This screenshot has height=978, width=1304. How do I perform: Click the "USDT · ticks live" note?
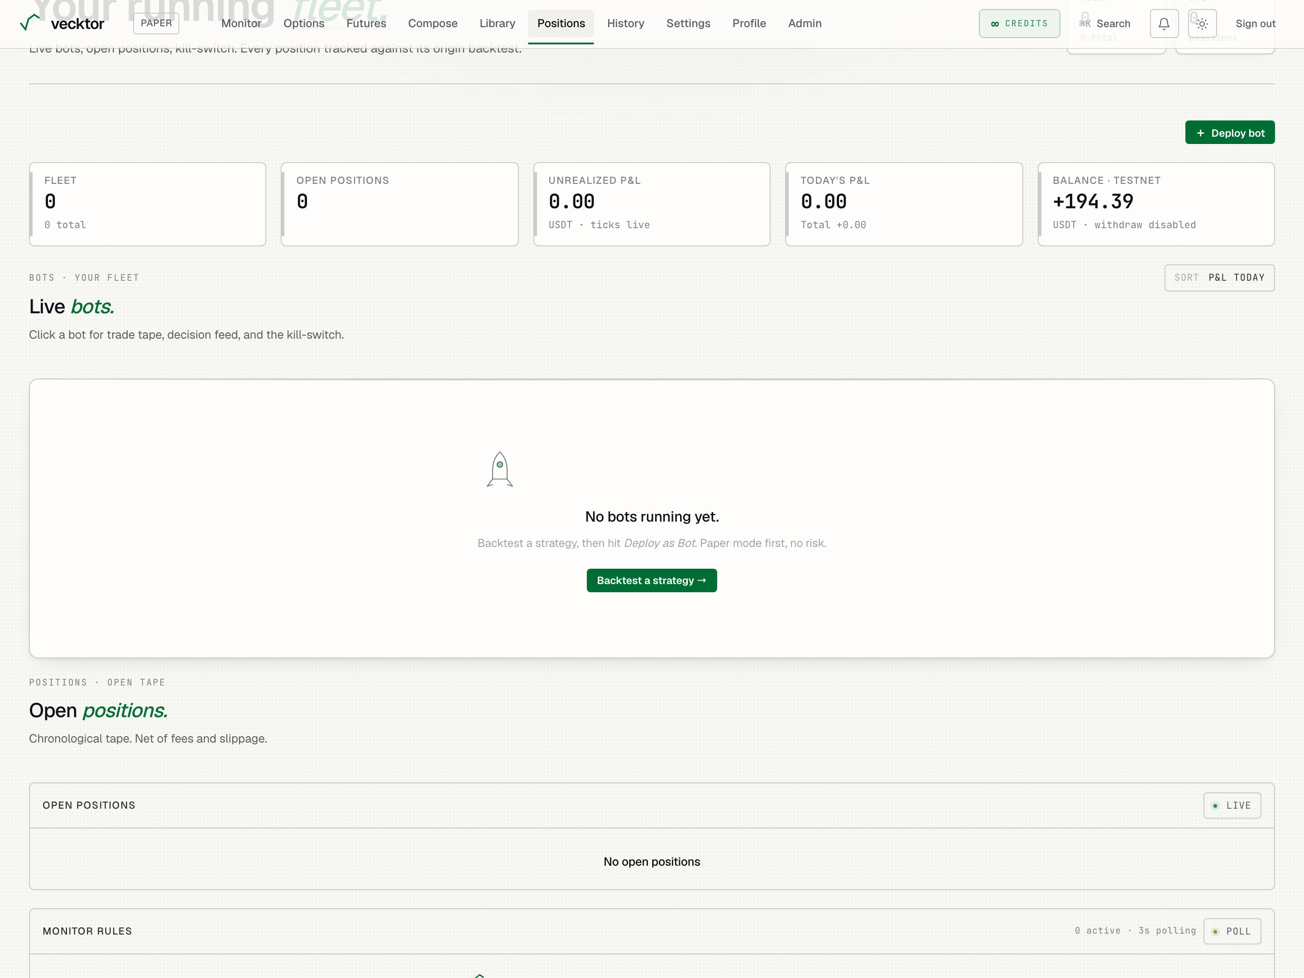[x=599, y=225]
